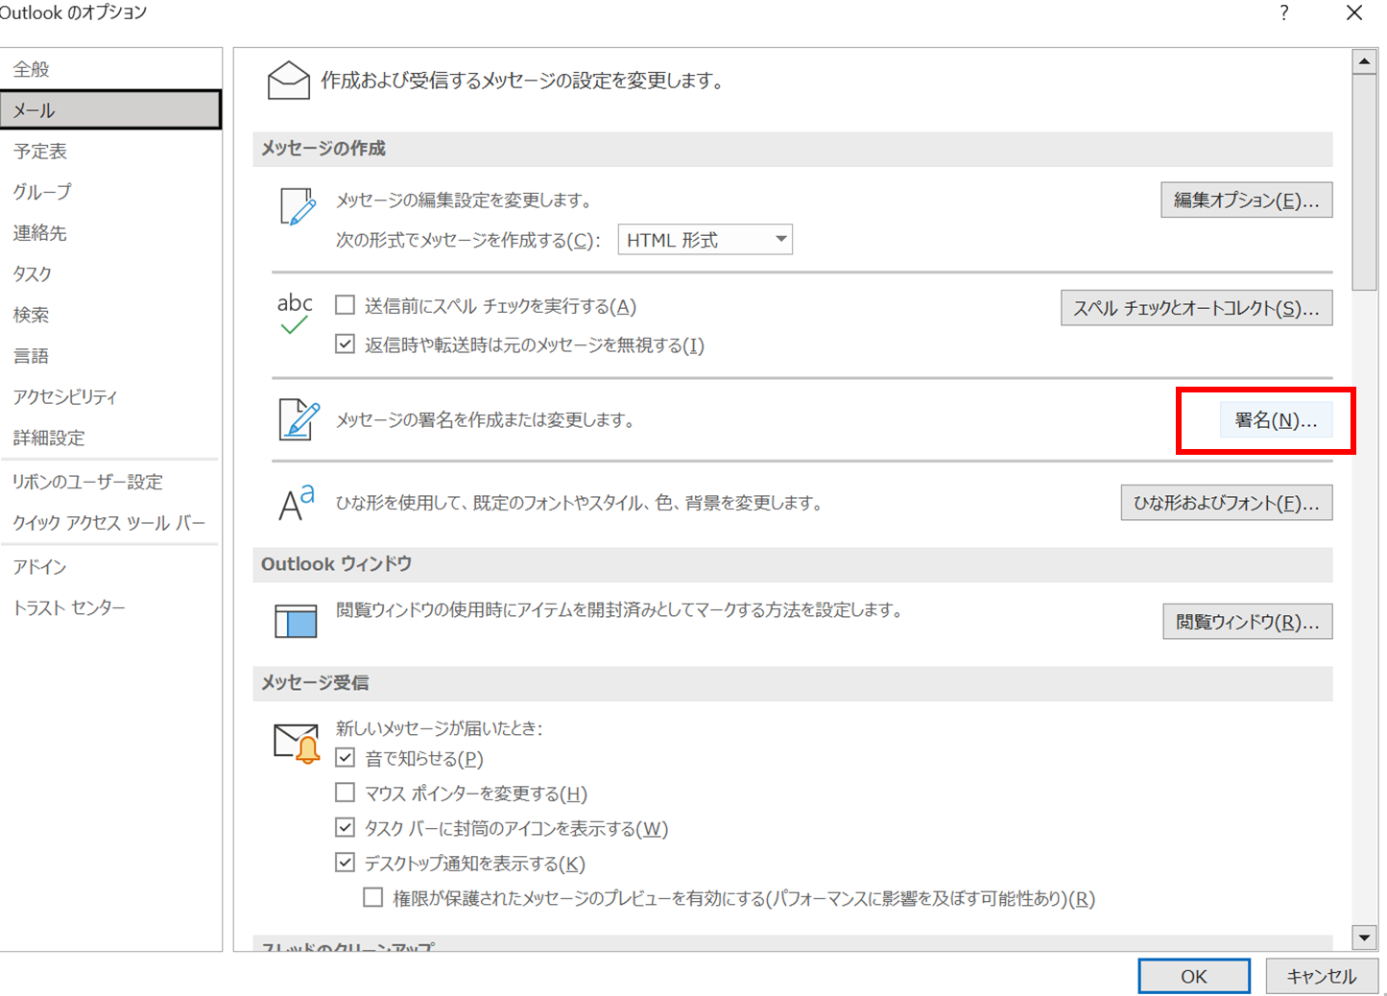
Task: Confirm settings with the OK button
Action: 1194,976
